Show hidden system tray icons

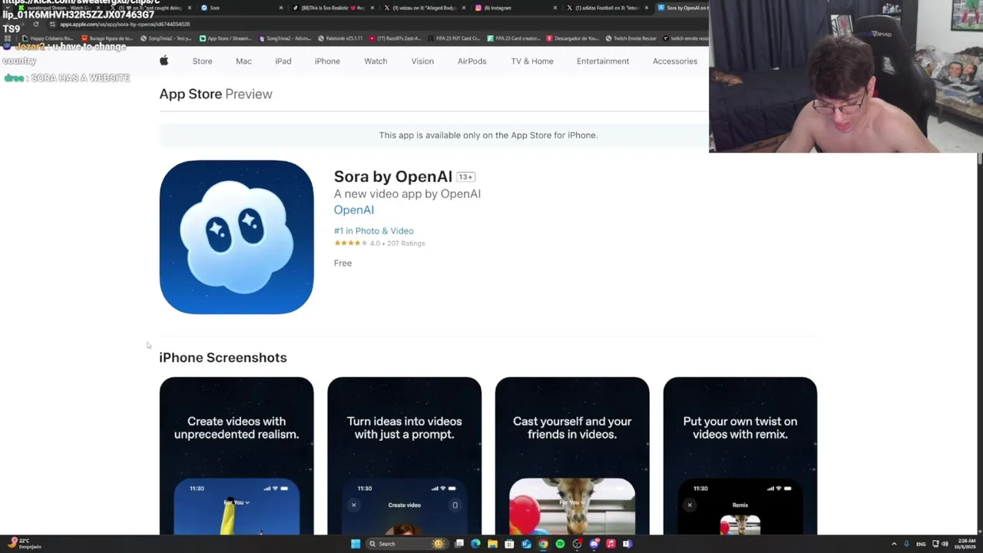[x=894, y=544]
